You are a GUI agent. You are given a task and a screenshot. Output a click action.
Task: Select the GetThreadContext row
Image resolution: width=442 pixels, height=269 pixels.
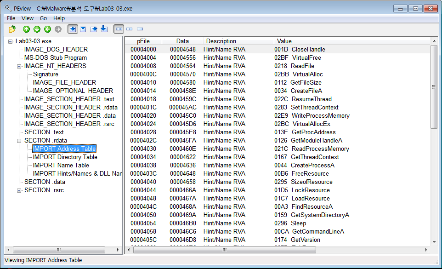(278, 157)
